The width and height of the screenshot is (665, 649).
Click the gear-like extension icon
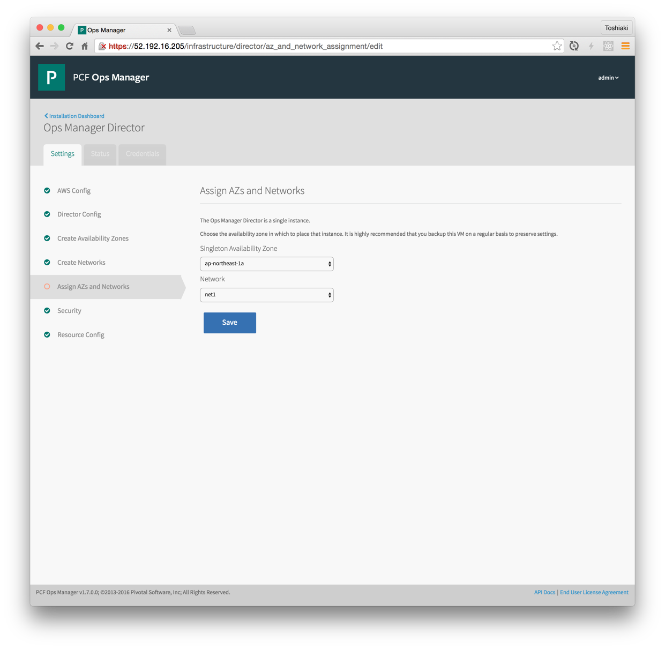tap(608, 46)
